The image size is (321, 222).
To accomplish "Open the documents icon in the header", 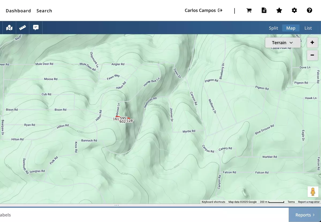I will tap(264, 10).
